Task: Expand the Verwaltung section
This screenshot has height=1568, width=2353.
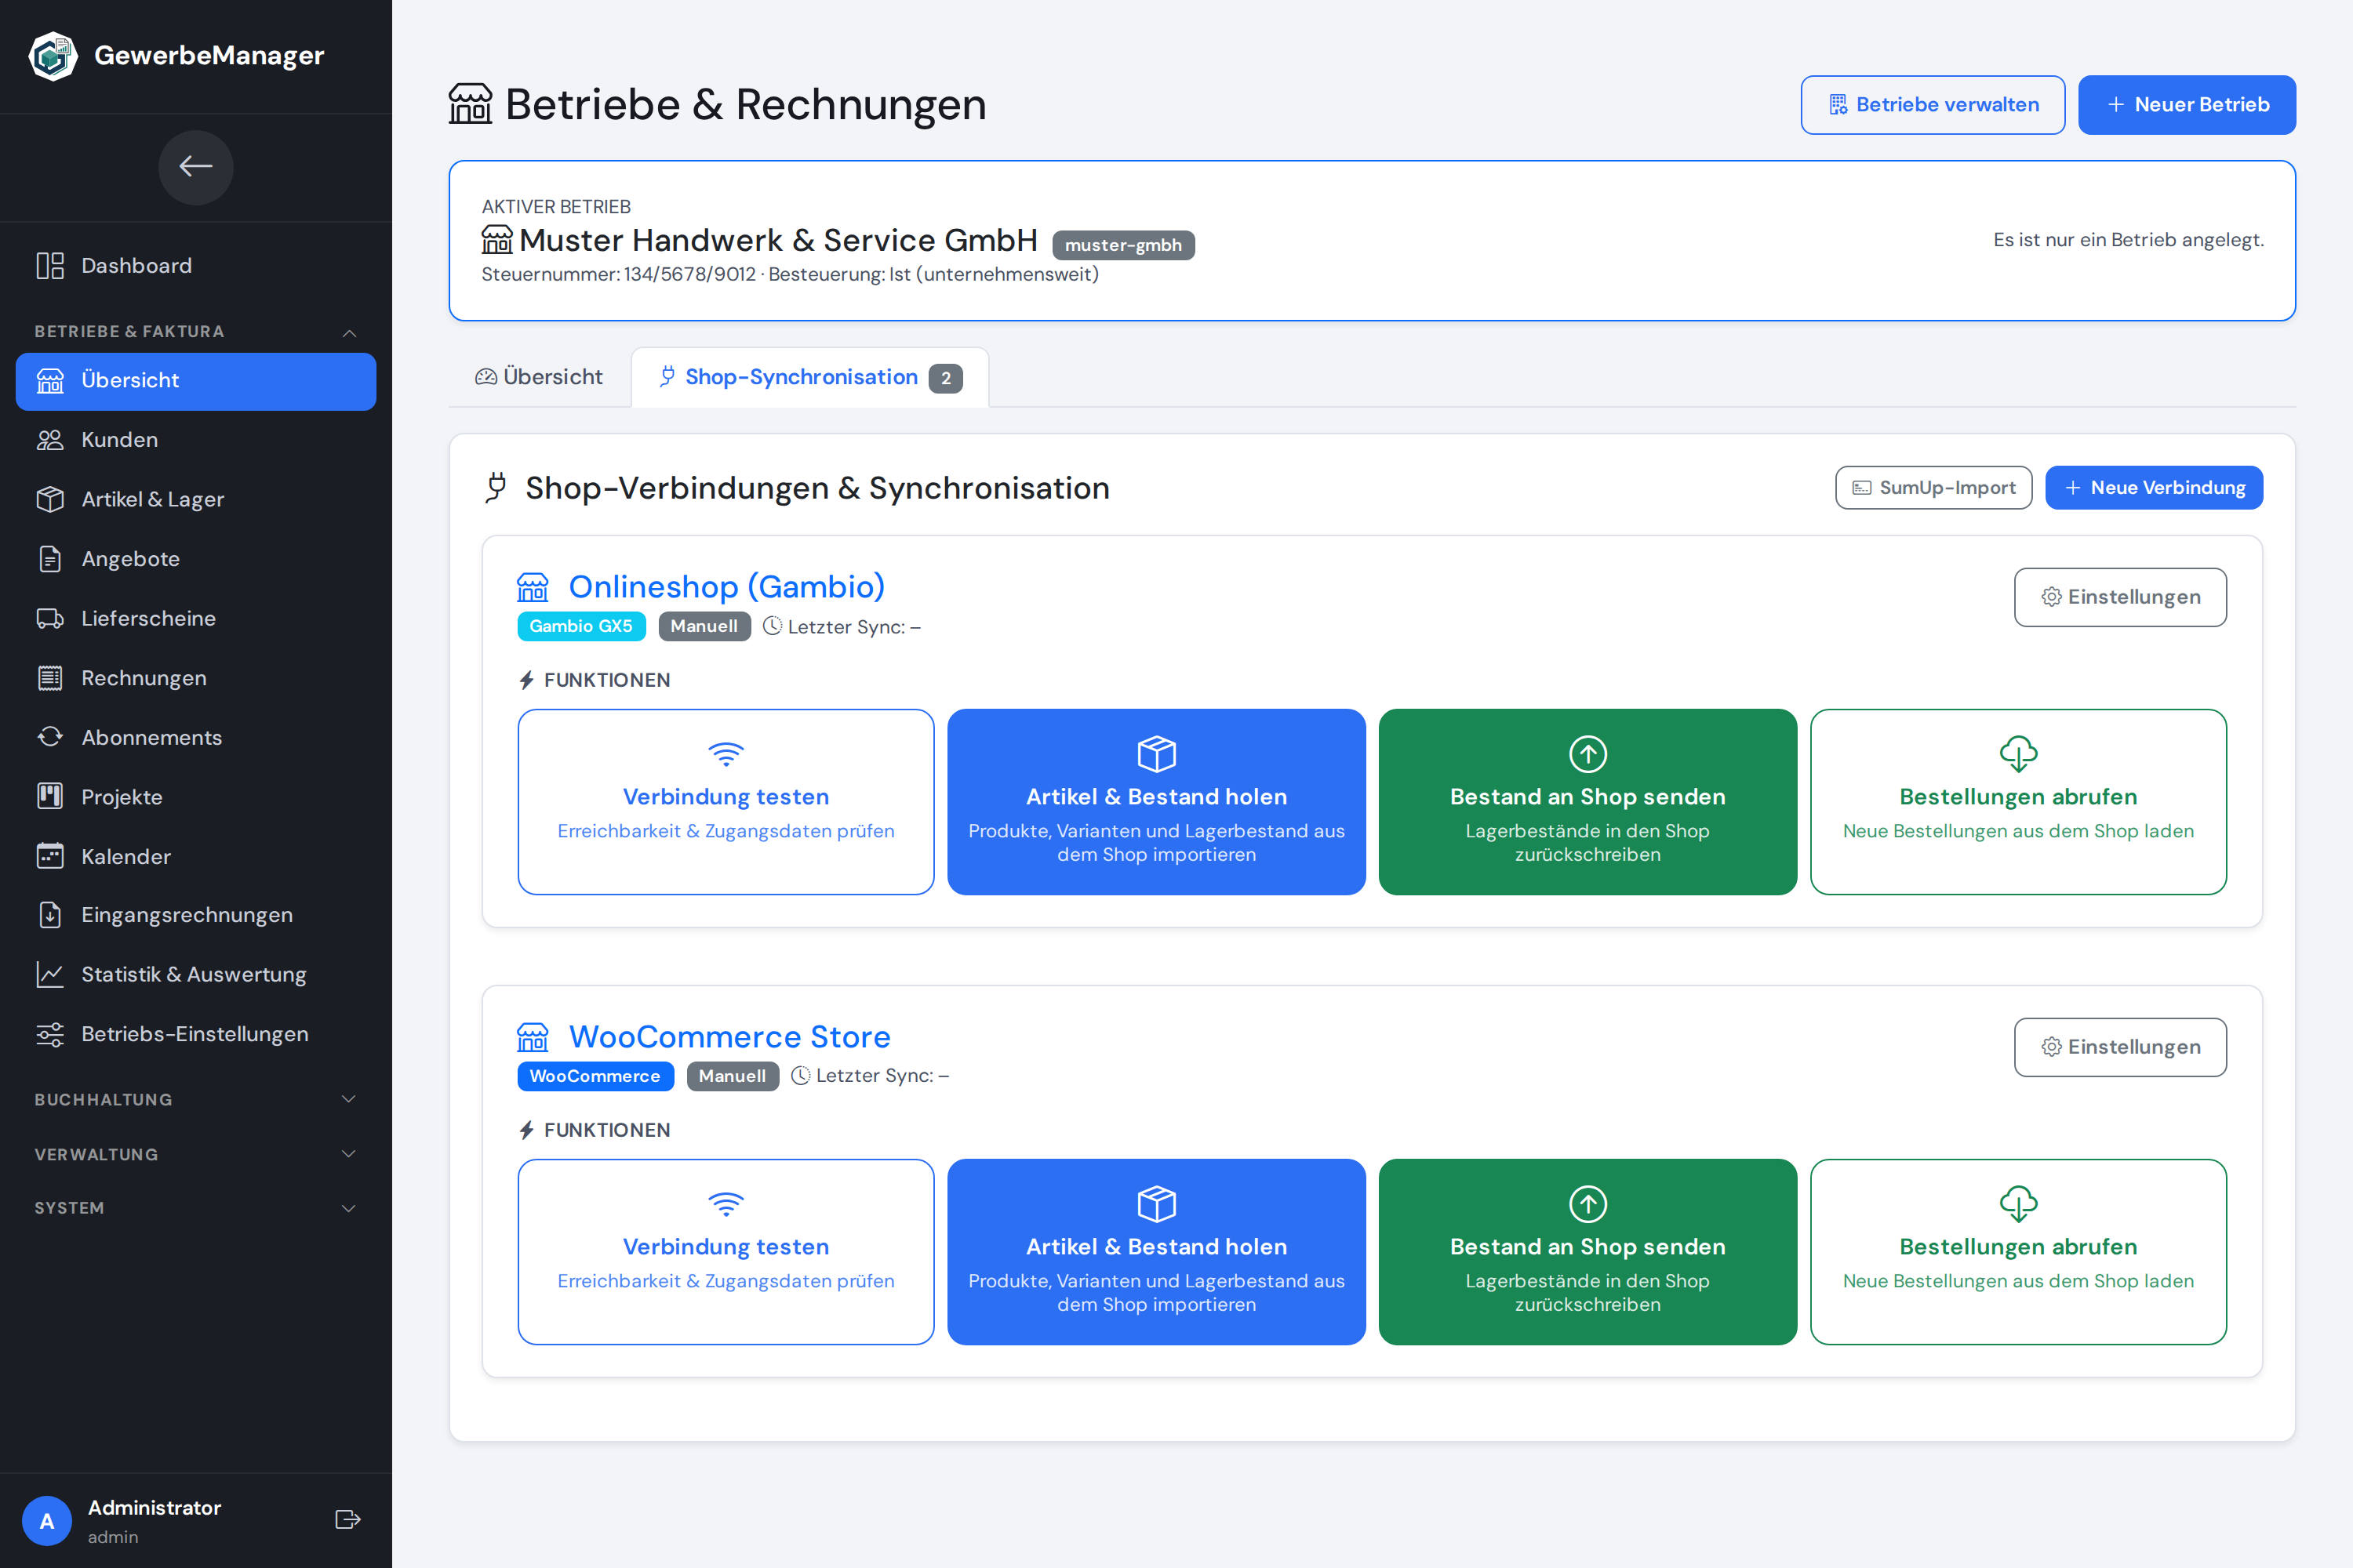Action: (196, 1154)
